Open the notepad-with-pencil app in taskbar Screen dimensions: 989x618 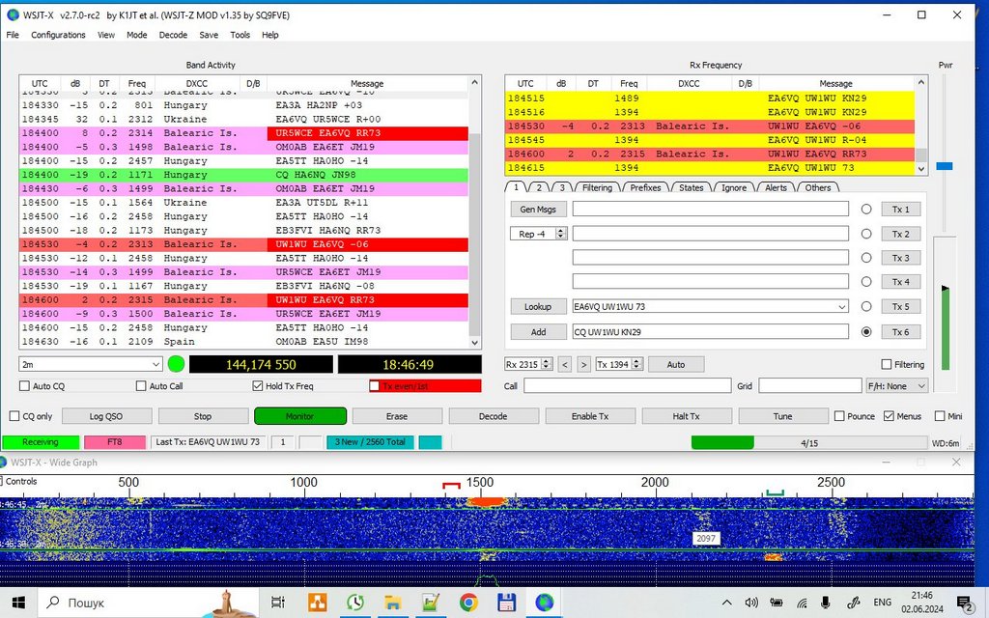(x=431, y=603)
